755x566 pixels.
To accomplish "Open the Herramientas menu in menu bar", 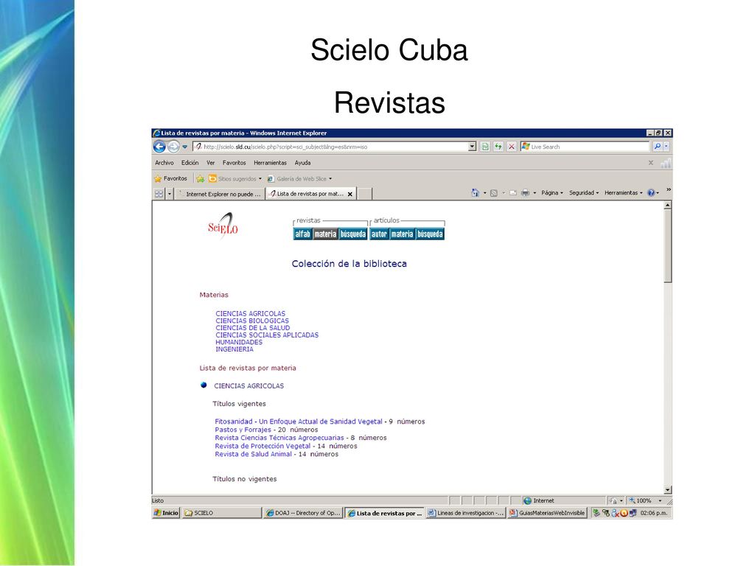I will tap(270, 163).
